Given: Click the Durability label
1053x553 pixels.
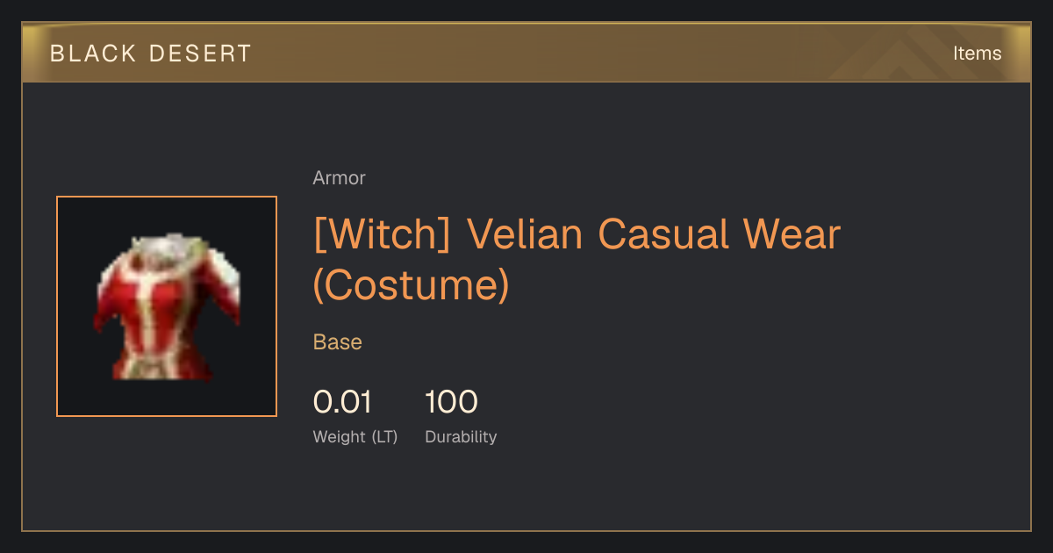Looking at the screenshot, I should click(x=461, y=437).
